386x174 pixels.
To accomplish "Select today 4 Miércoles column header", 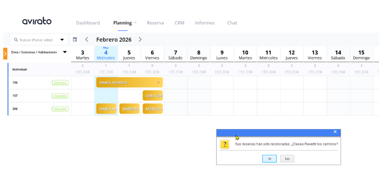I will tap(106, 54).
